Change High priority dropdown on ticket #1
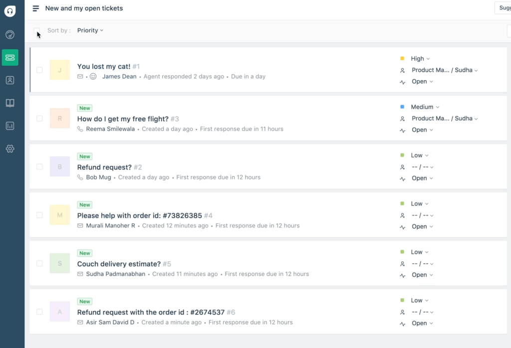The width and height of the screenshot is (511, 348). tap(420, 59)
